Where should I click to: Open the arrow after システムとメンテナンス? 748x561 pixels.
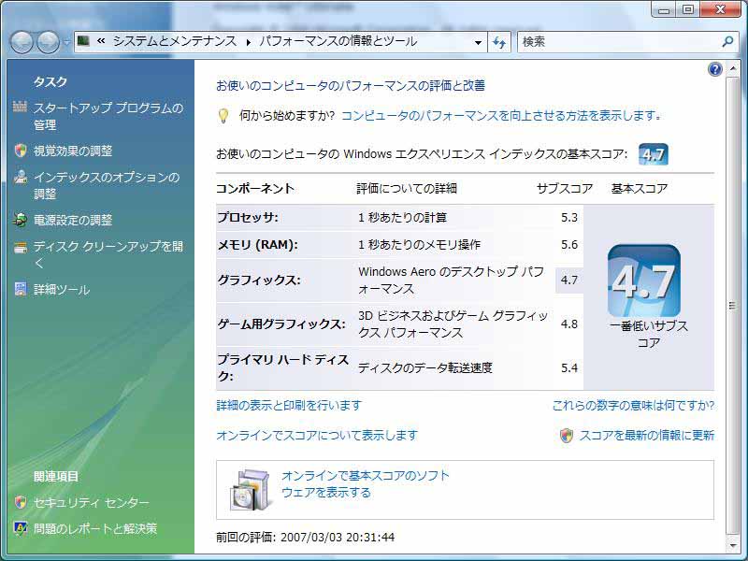249,42
